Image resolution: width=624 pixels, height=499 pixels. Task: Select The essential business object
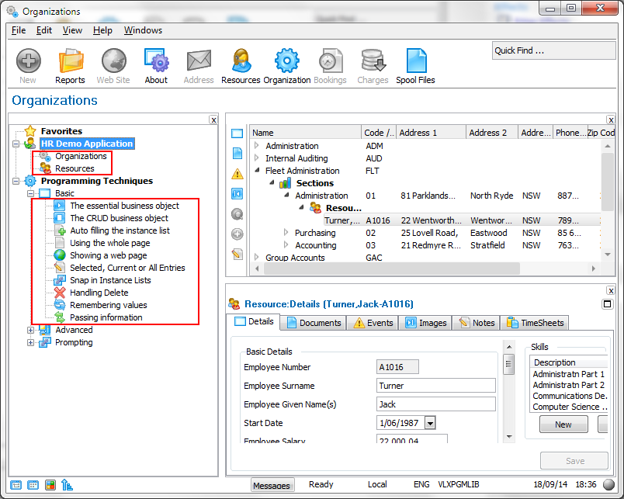point(124,206)
